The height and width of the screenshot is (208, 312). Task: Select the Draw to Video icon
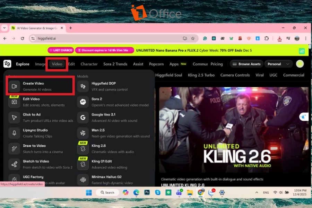[x=14, y=148]
